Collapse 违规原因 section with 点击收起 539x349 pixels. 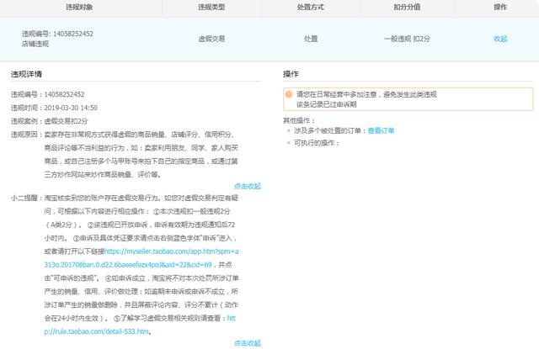247,186
